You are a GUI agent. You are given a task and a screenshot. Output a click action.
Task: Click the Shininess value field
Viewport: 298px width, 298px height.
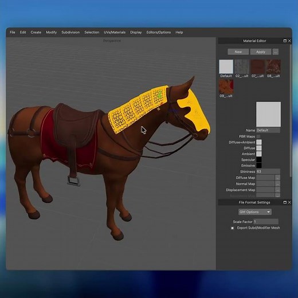click(268, 171)
